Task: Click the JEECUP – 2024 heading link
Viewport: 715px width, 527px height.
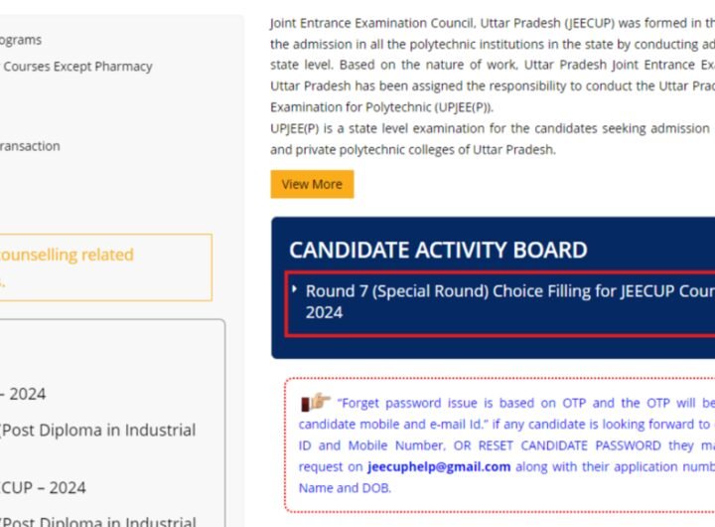Action: pyautogui.click(x=43, y=488)
